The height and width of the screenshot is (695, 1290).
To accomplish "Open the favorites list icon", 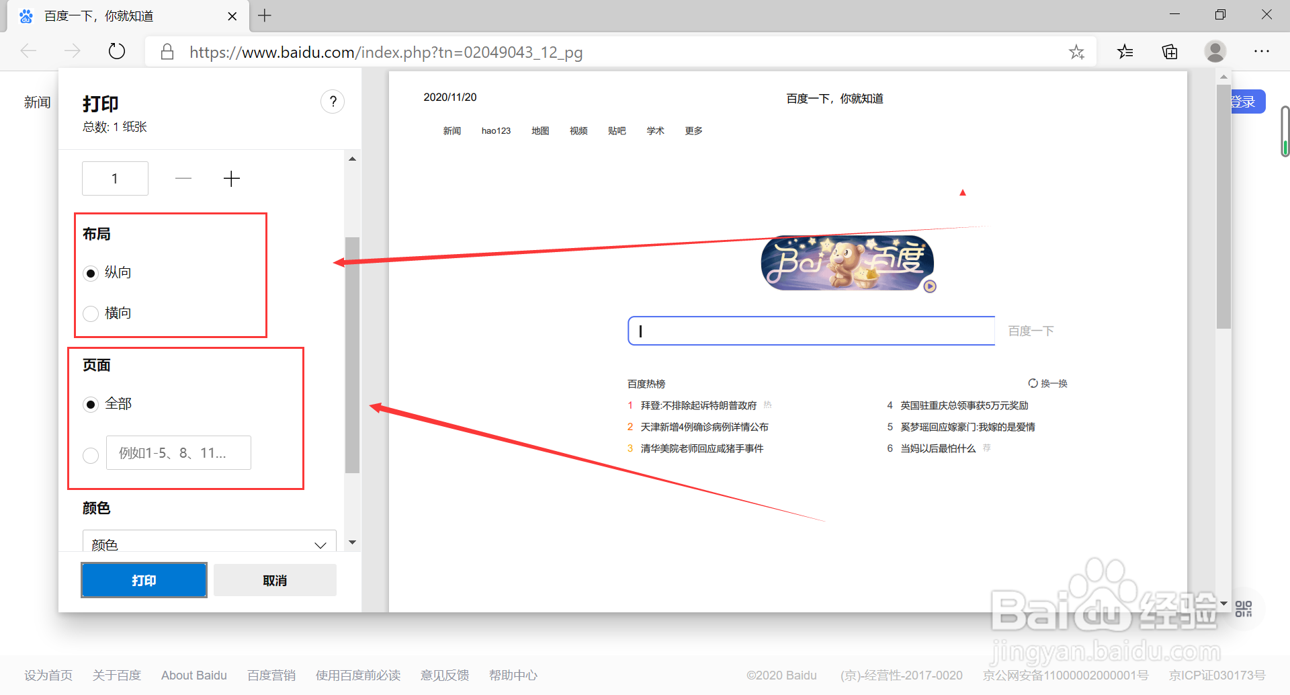I will click(x=1125, y=51).
